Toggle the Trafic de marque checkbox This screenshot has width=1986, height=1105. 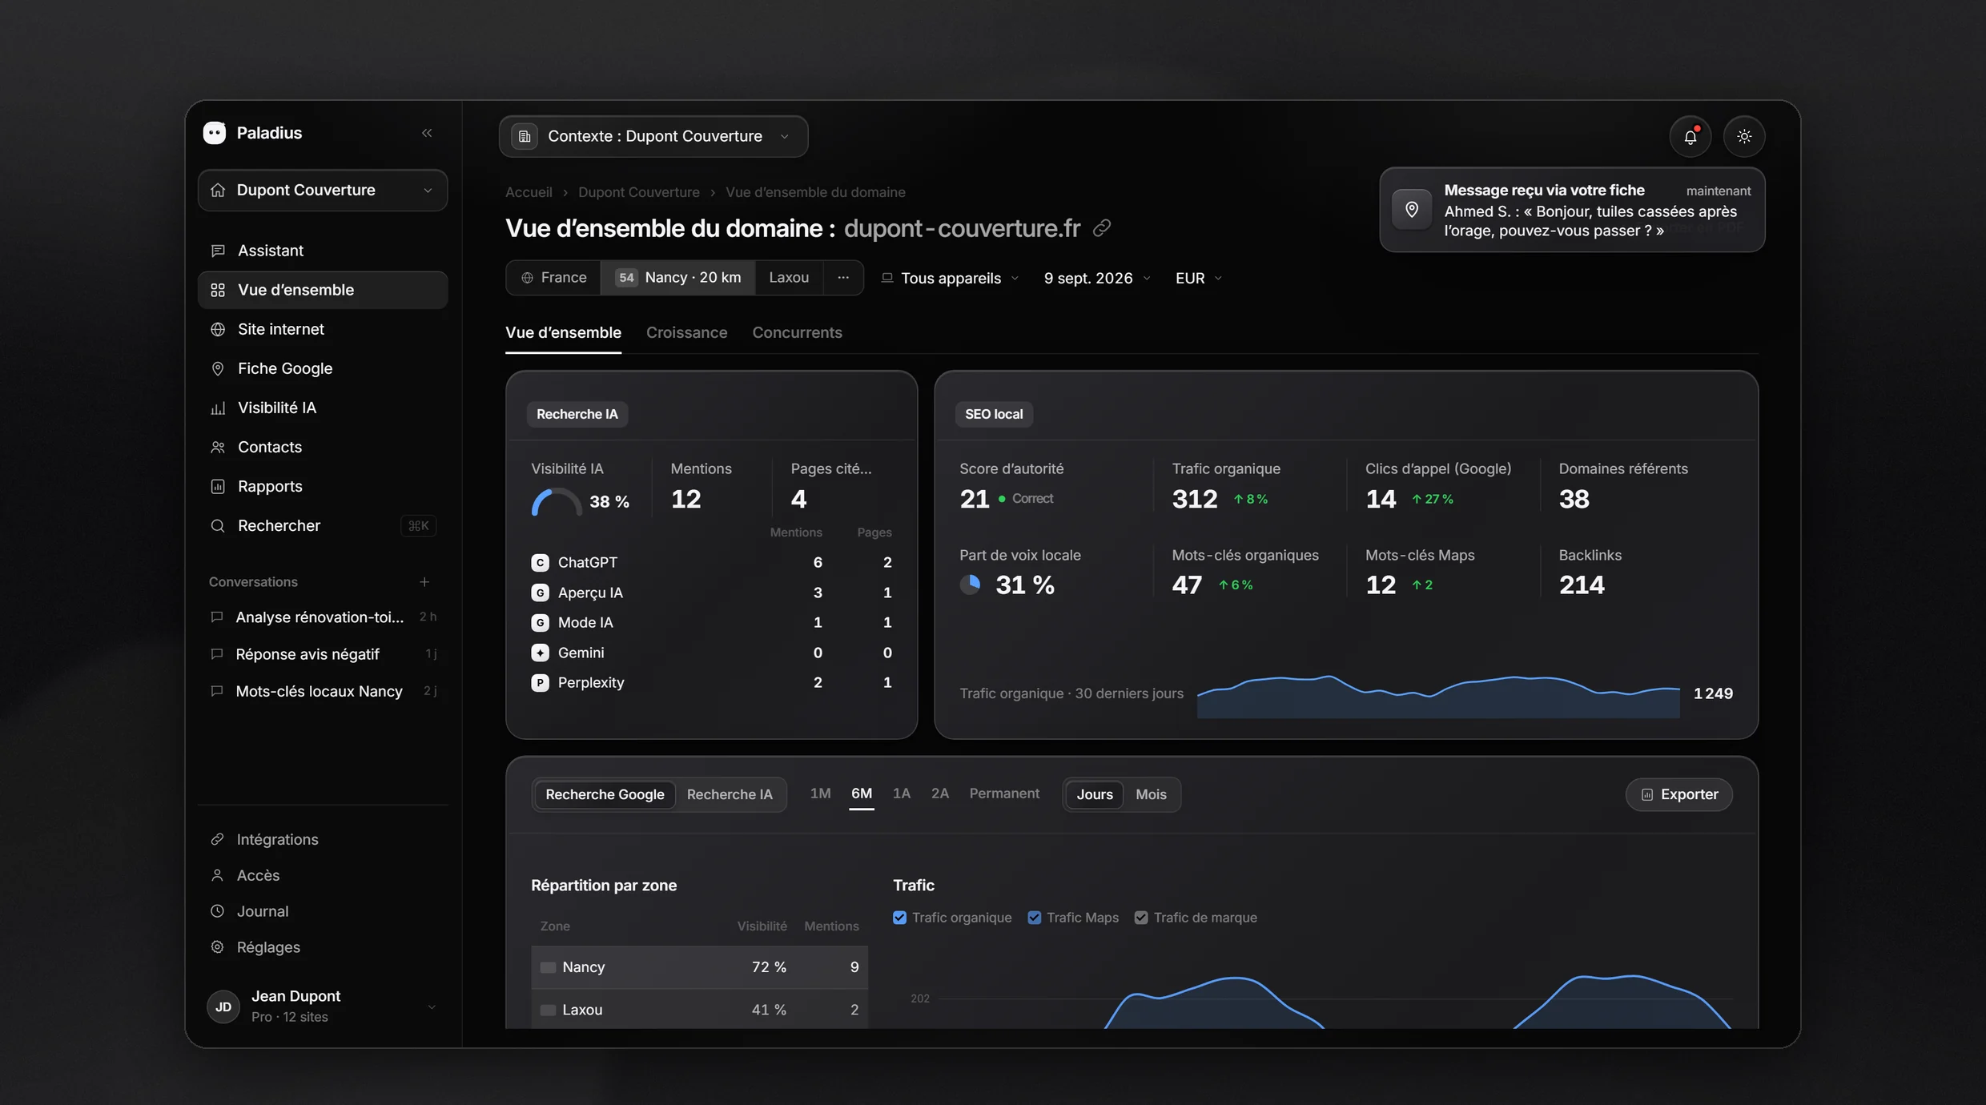(x=1141, y=918)
